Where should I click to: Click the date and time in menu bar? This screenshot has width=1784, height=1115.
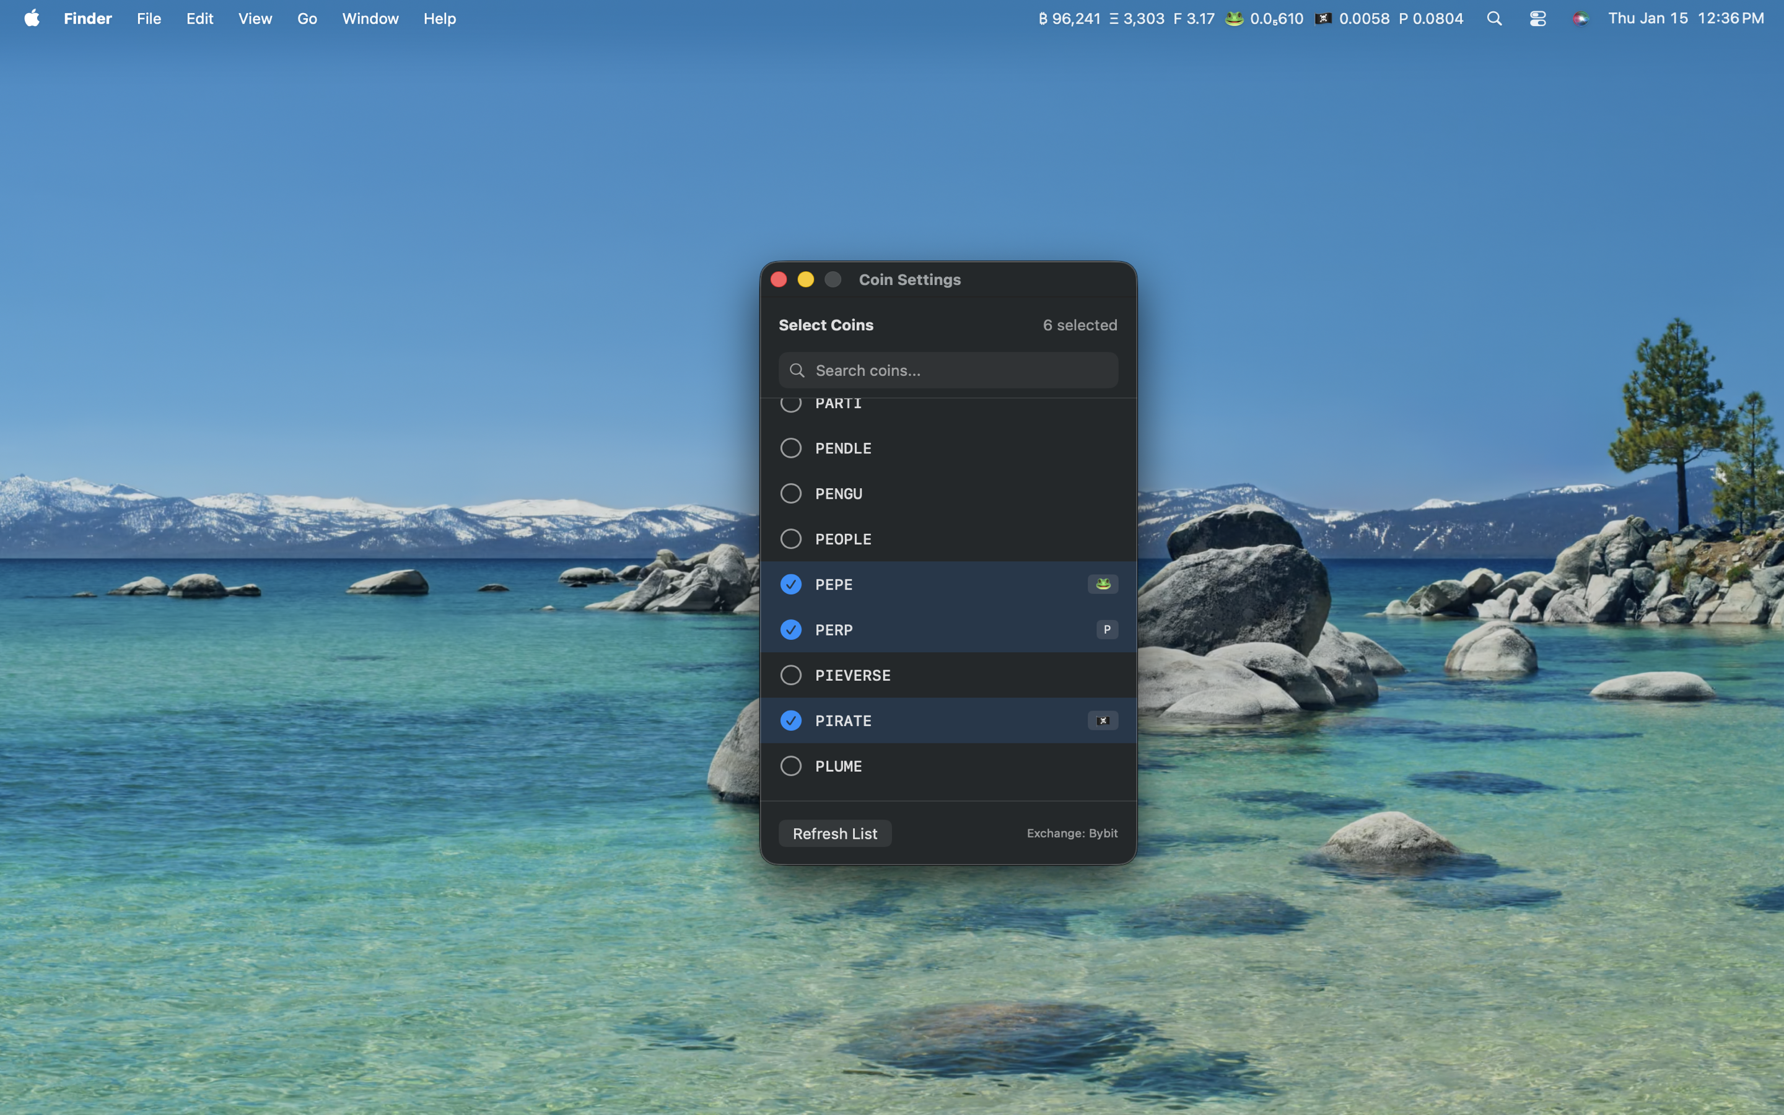(x=1686, y=19)
